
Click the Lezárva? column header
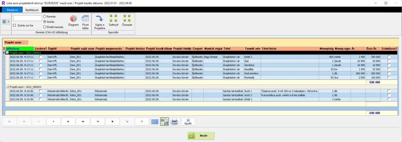pyautogui.click(x=40, y=49)
